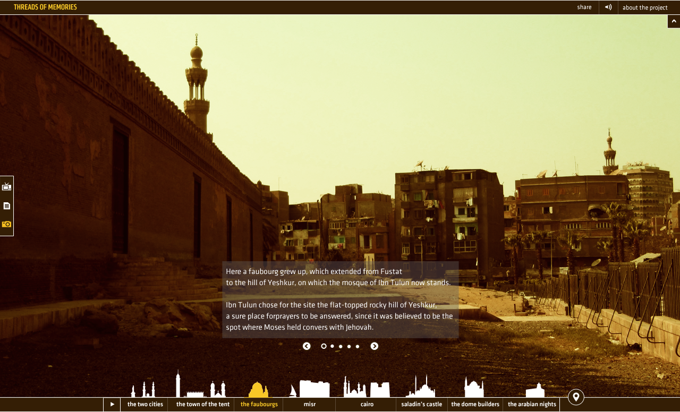680x412 pixels.
Task: Open the text document icon in left sidebar
Action: 6,205
